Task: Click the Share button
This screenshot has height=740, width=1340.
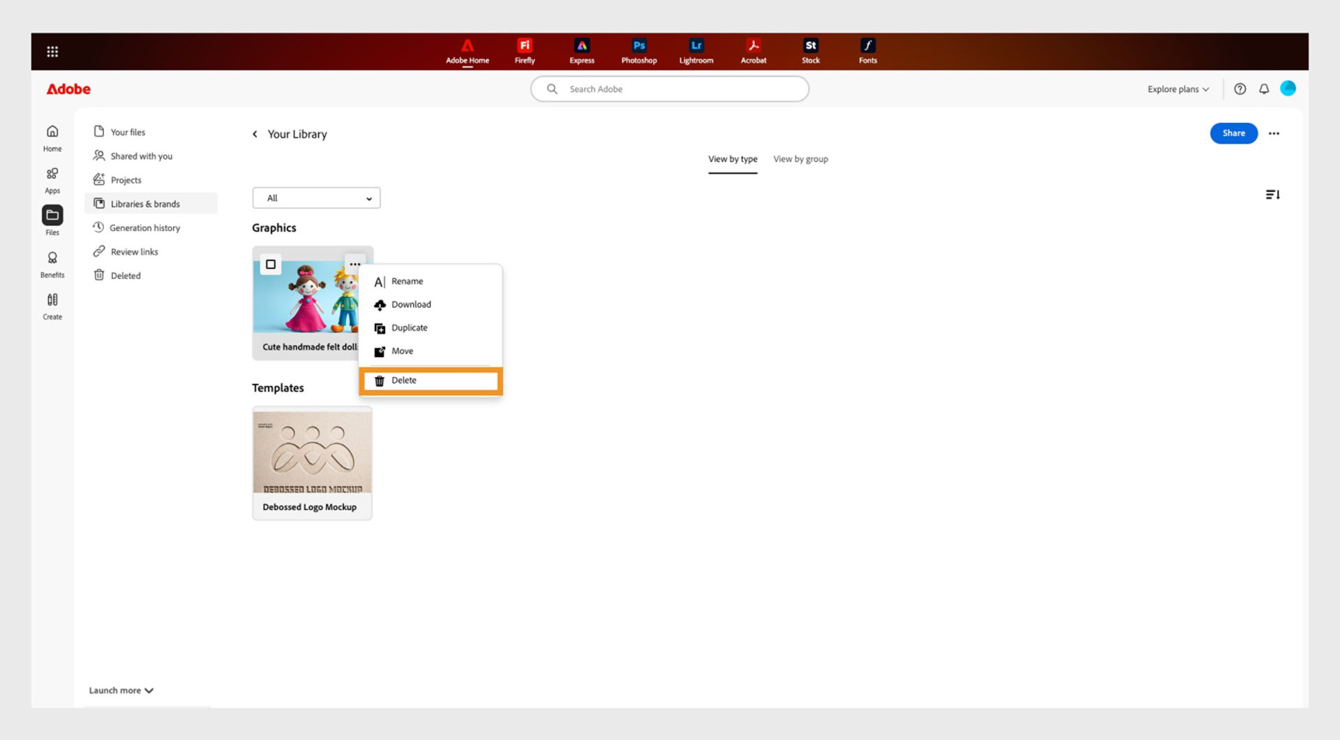Action: pyautogui.click(x=1233, y=133)
